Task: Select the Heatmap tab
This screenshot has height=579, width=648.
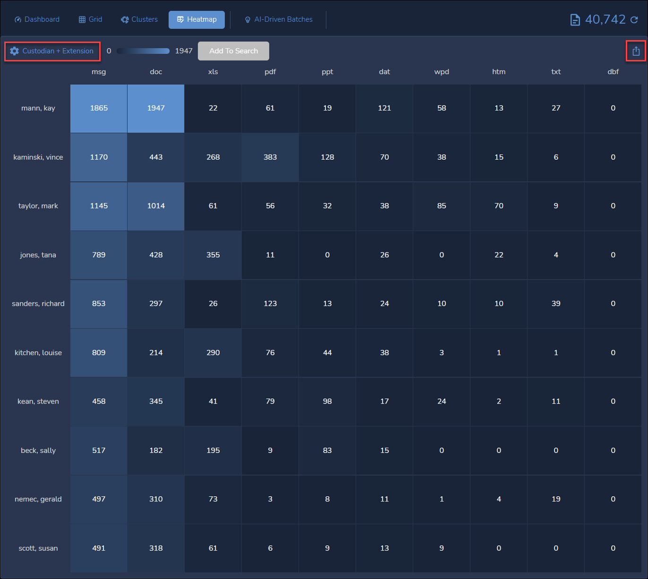Action: [x=197, y=19]
